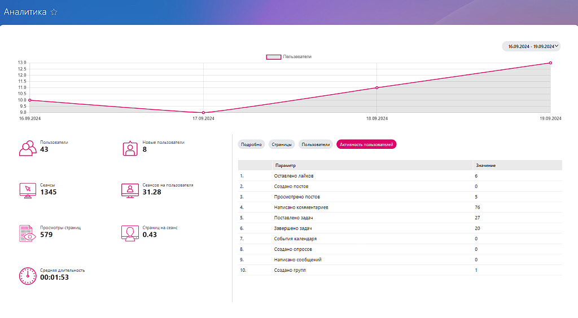
Task: Click the Средняя длительность clock icon
Action: tap(28, 275)
